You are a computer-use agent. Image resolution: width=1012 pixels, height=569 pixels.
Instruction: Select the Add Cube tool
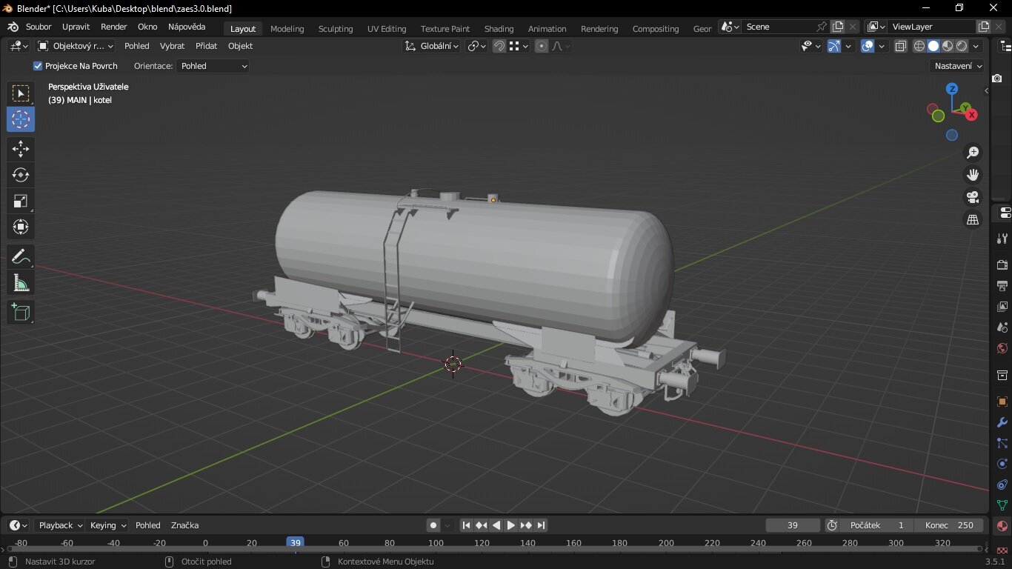[21, 313]
